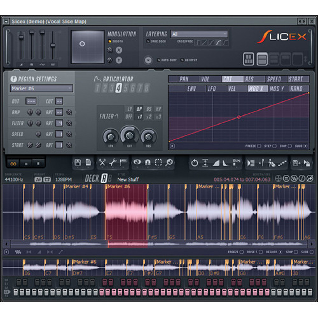318x318 pixels.
Task: Click the filter RES knob
Action: 148,136
